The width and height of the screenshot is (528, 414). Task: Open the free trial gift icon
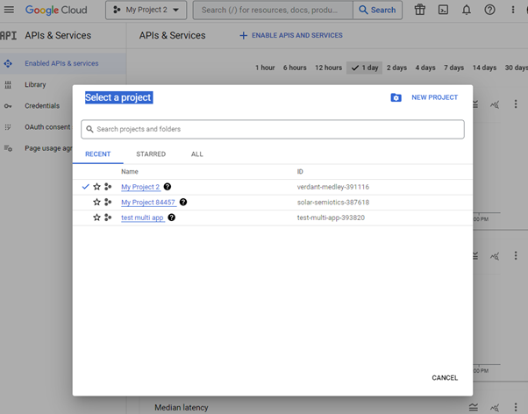[420, 10]
